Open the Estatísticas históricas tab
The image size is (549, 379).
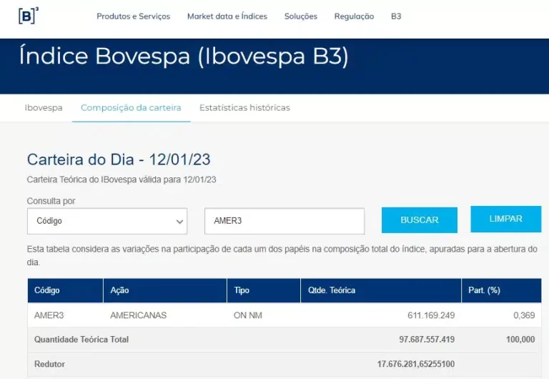pos(244,107)
